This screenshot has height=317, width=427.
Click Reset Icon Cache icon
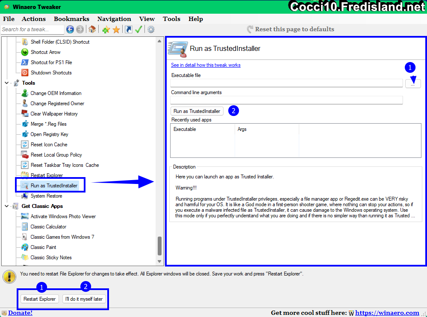(x=25, y=145)
